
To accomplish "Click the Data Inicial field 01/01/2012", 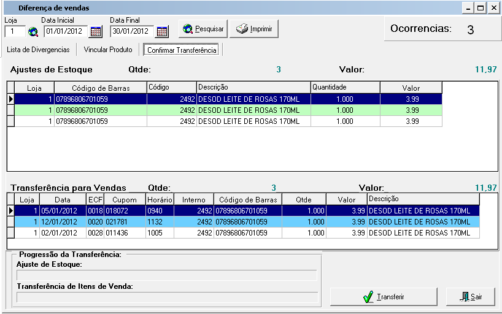I will pyautogui.click(x=66, y=31).
